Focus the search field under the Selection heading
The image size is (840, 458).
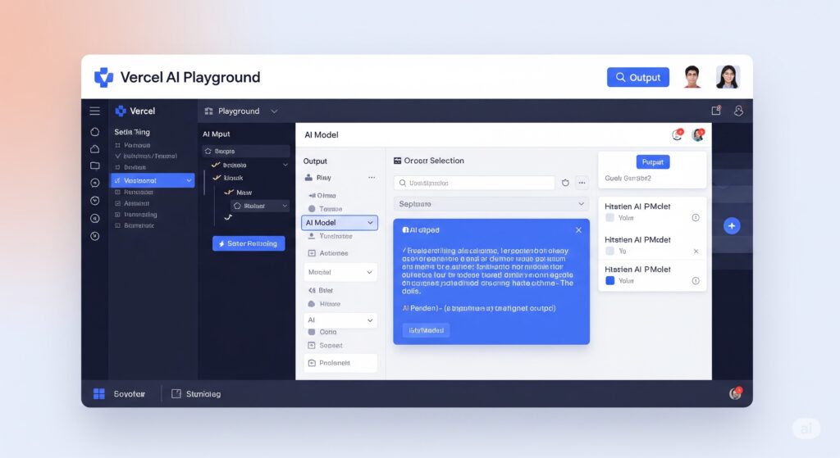tap(474, 183)
